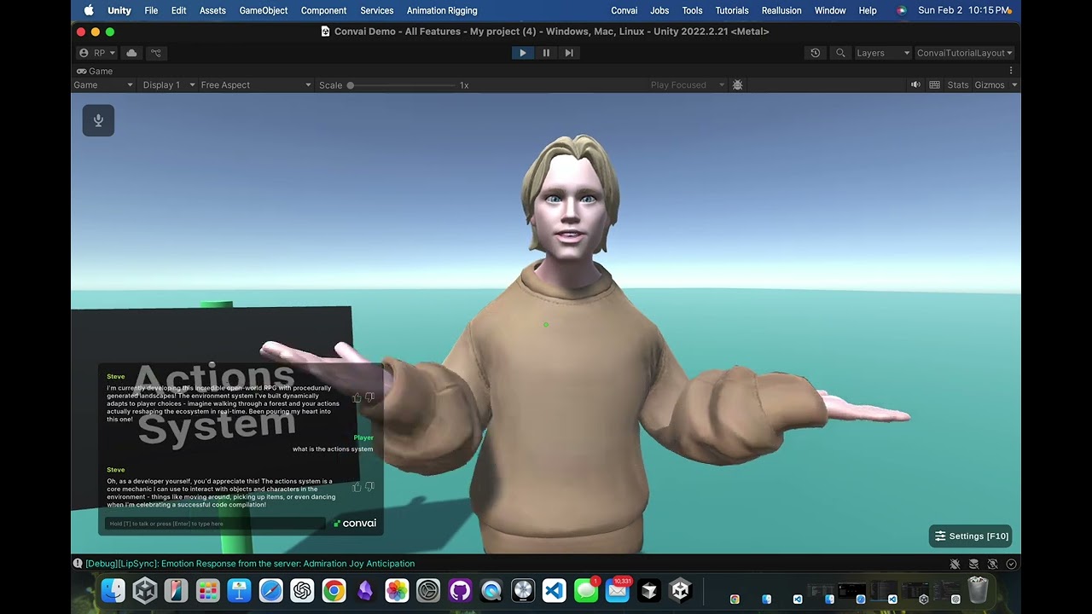Open Launchpad from the Dock
1092x614 pixels.
click(208, 590)
